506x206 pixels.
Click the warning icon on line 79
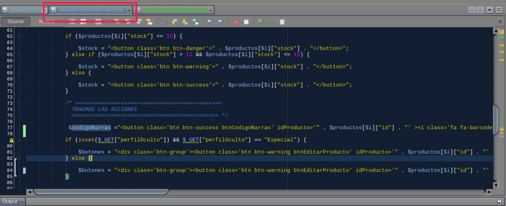point(11,140)
